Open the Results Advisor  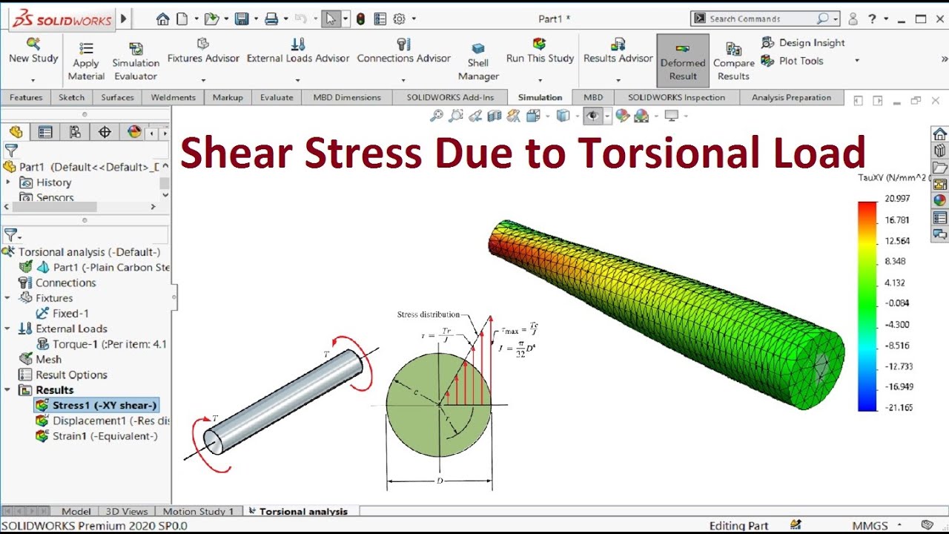click(618, 50)
